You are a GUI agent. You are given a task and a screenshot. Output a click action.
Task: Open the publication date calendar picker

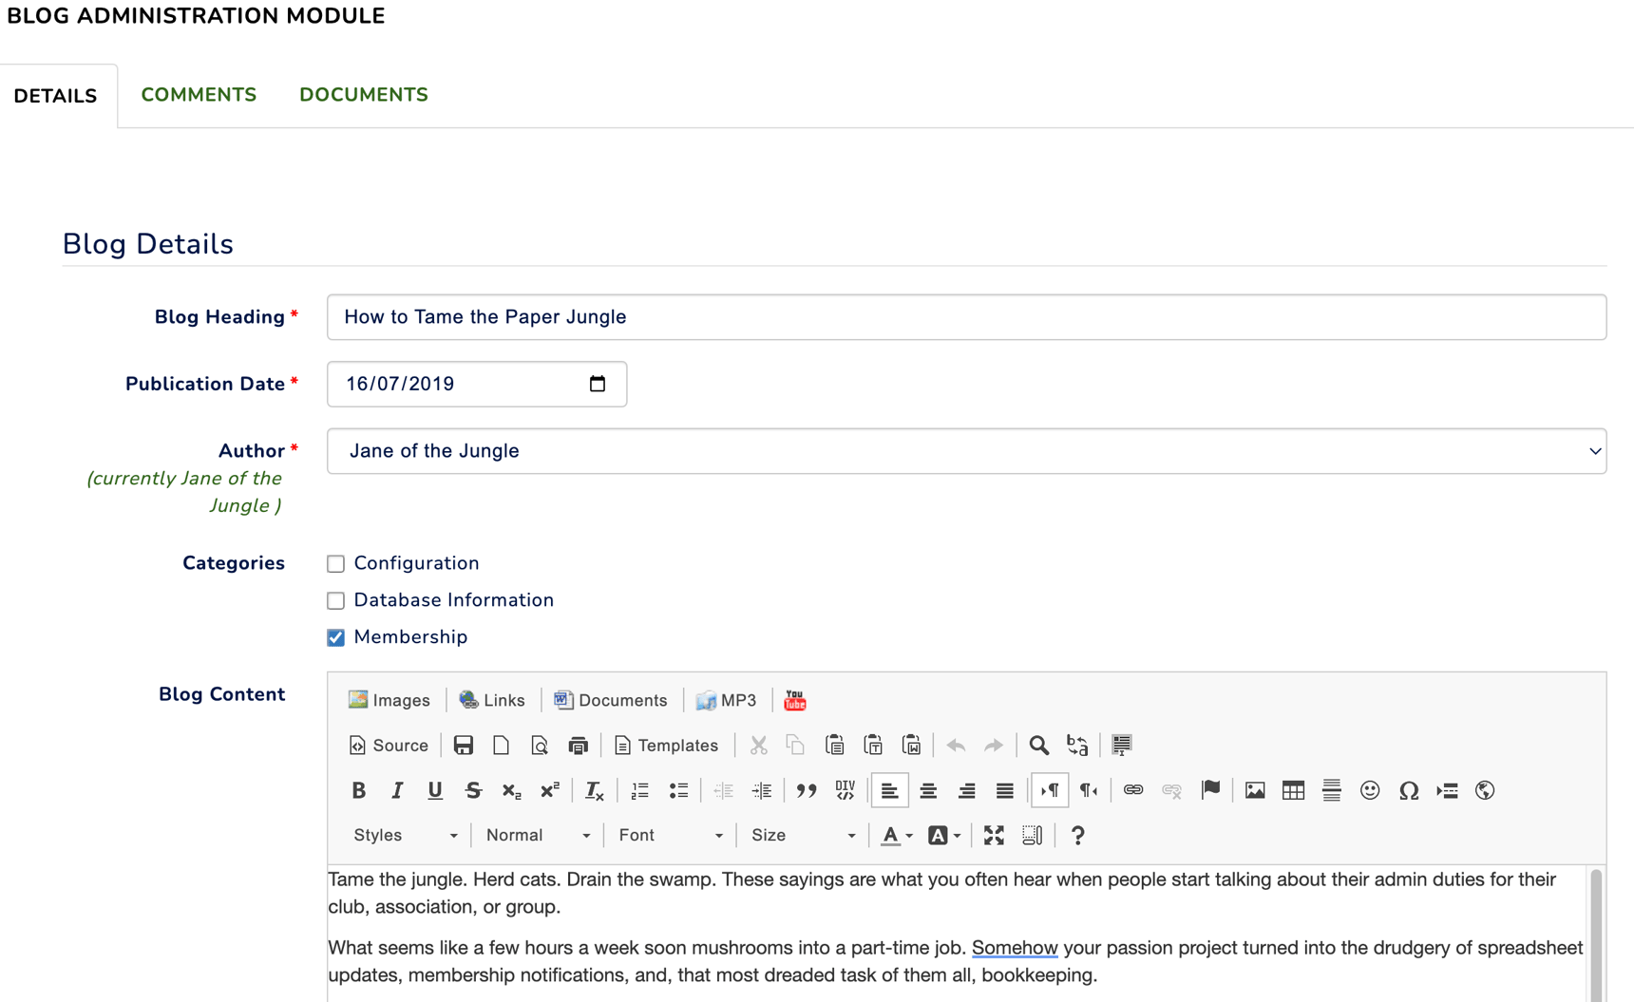[598, 384]
